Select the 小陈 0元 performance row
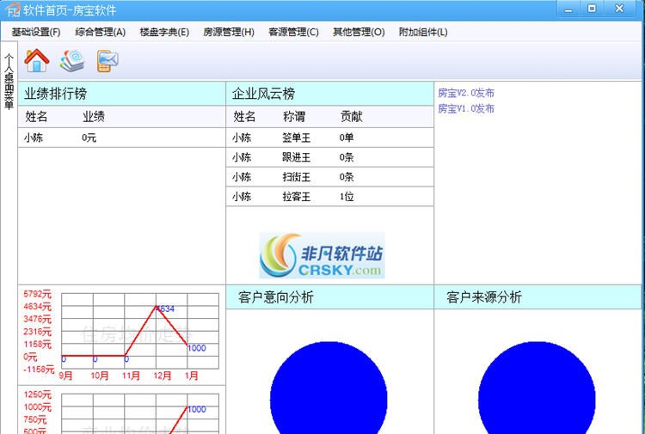This screenshot has height=434, width=645. pos(122,138)
